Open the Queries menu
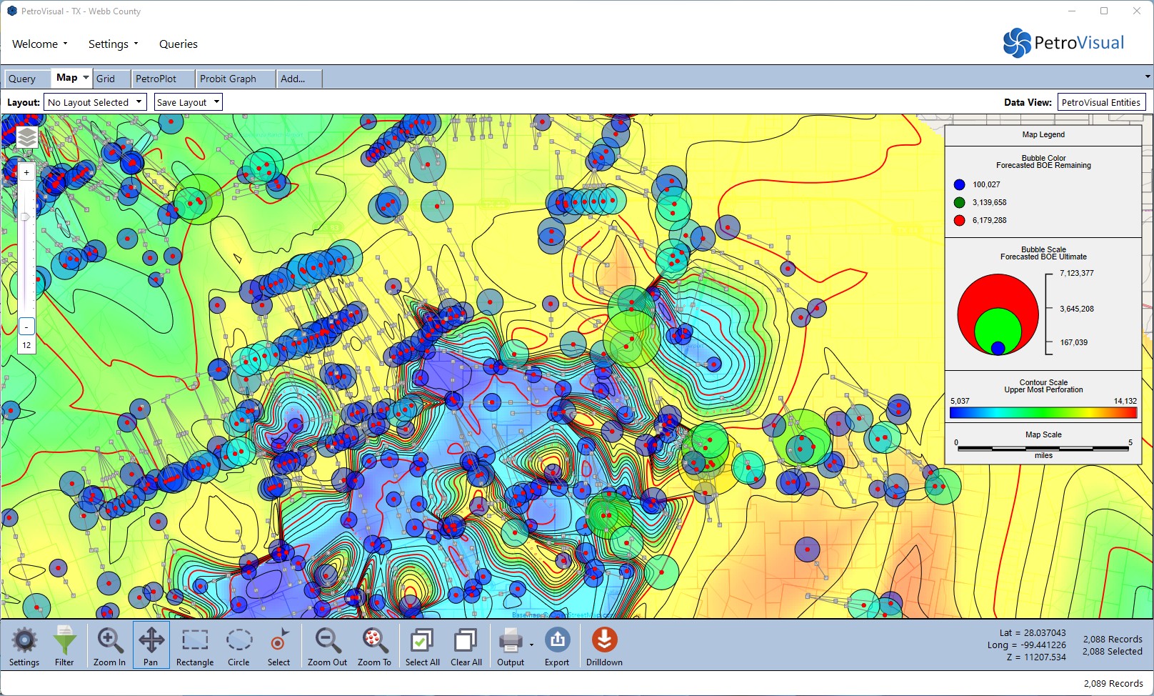1154x696 pixels. pos(179,44)
